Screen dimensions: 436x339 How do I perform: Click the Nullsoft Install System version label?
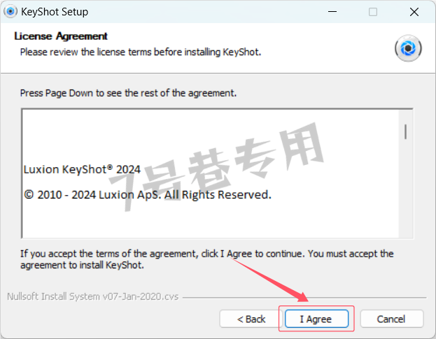92,296
